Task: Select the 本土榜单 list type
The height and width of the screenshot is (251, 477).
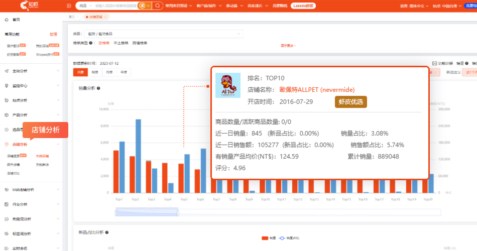Action: tap(121, 43)
